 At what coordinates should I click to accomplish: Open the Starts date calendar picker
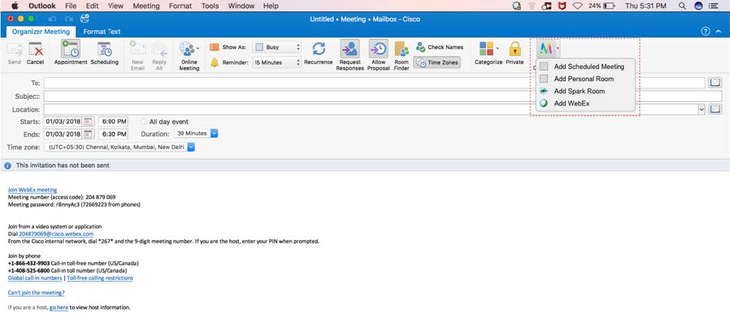[89, 121]
